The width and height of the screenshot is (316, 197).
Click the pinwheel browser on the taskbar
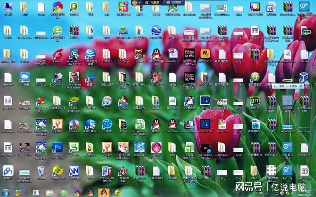coord(77,193)
